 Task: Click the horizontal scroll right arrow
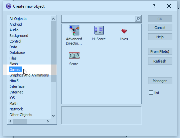click(x=48, y=121)
